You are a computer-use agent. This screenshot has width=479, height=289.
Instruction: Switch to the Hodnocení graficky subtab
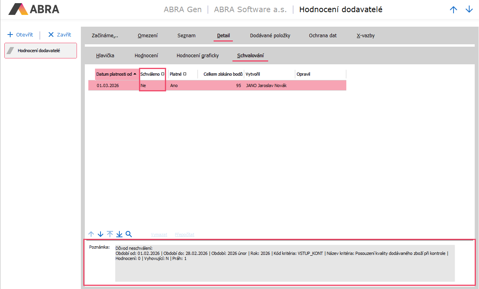pos(197,56)
